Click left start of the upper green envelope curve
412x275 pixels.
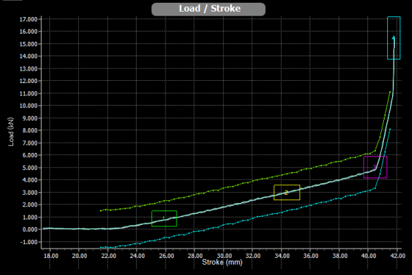click(100, 211)
